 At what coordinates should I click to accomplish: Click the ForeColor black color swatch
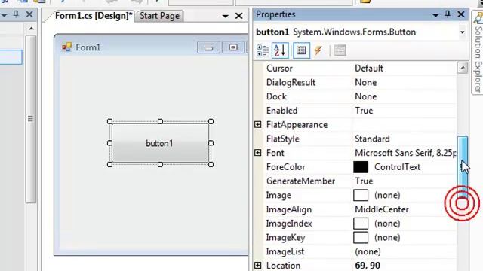pyautogui.click(x=361, y=167)
